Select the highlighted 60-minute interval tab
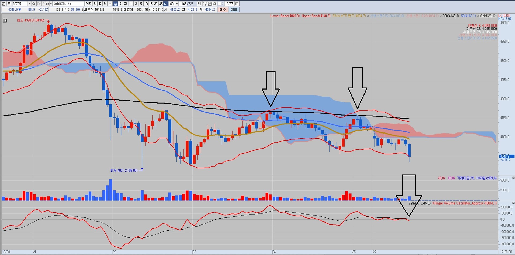This screenshot has height=255, width=515. point(166,4)
